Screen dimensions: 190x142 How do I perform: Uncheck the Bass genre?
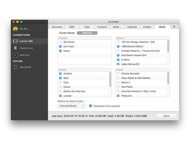pos(60,78)
